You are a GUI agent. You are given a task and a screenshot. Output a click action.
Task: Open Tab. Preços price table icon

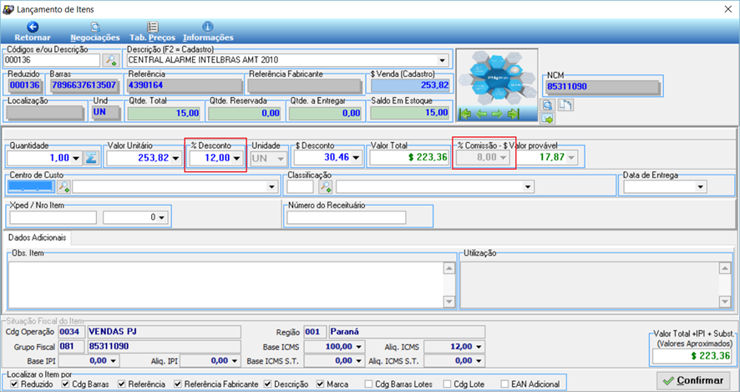153,27
